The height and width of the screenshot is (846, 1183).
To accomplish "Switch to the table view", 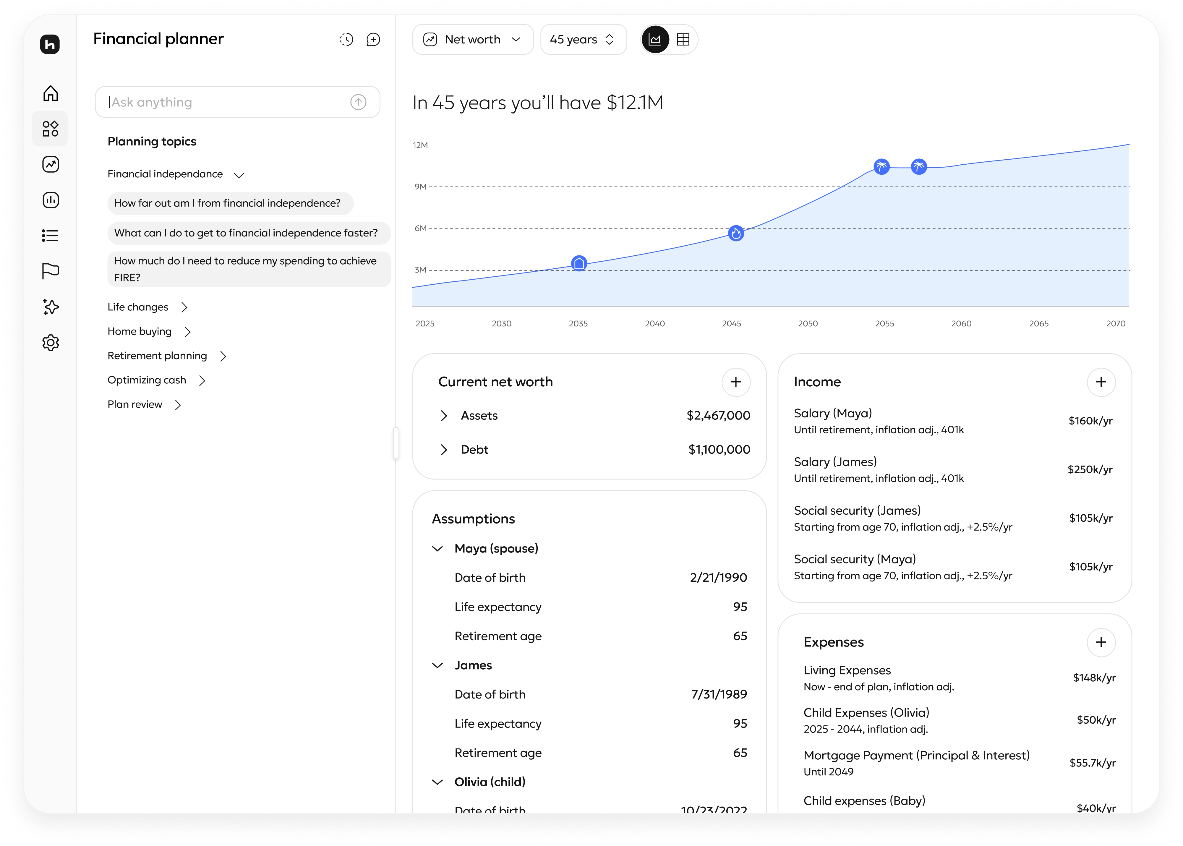I will click(683, 39).
